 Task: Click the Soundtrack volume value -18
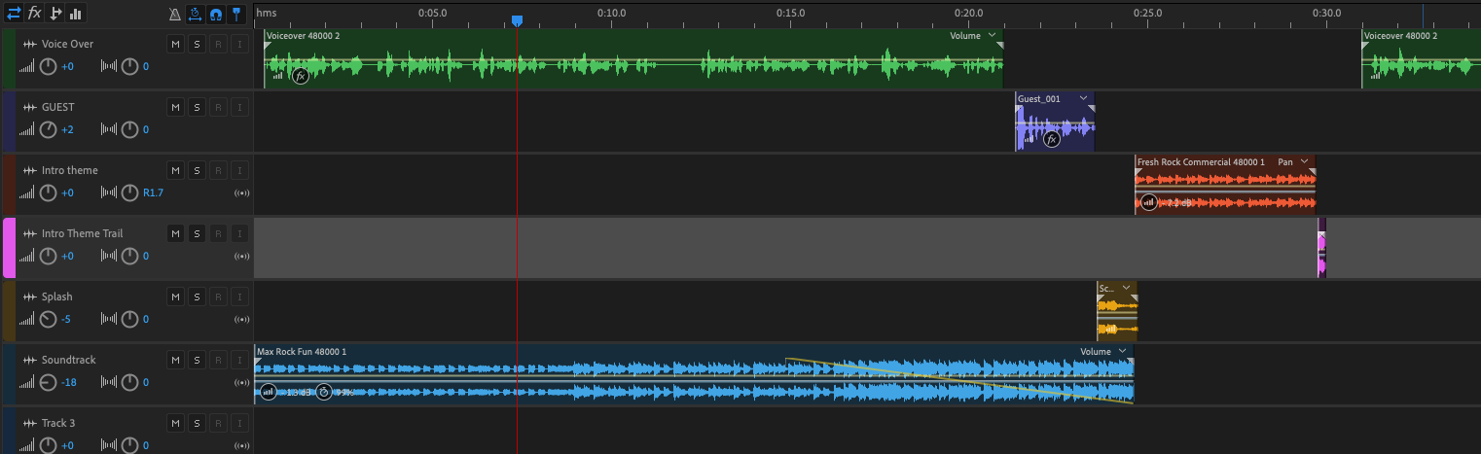point(69,383)
